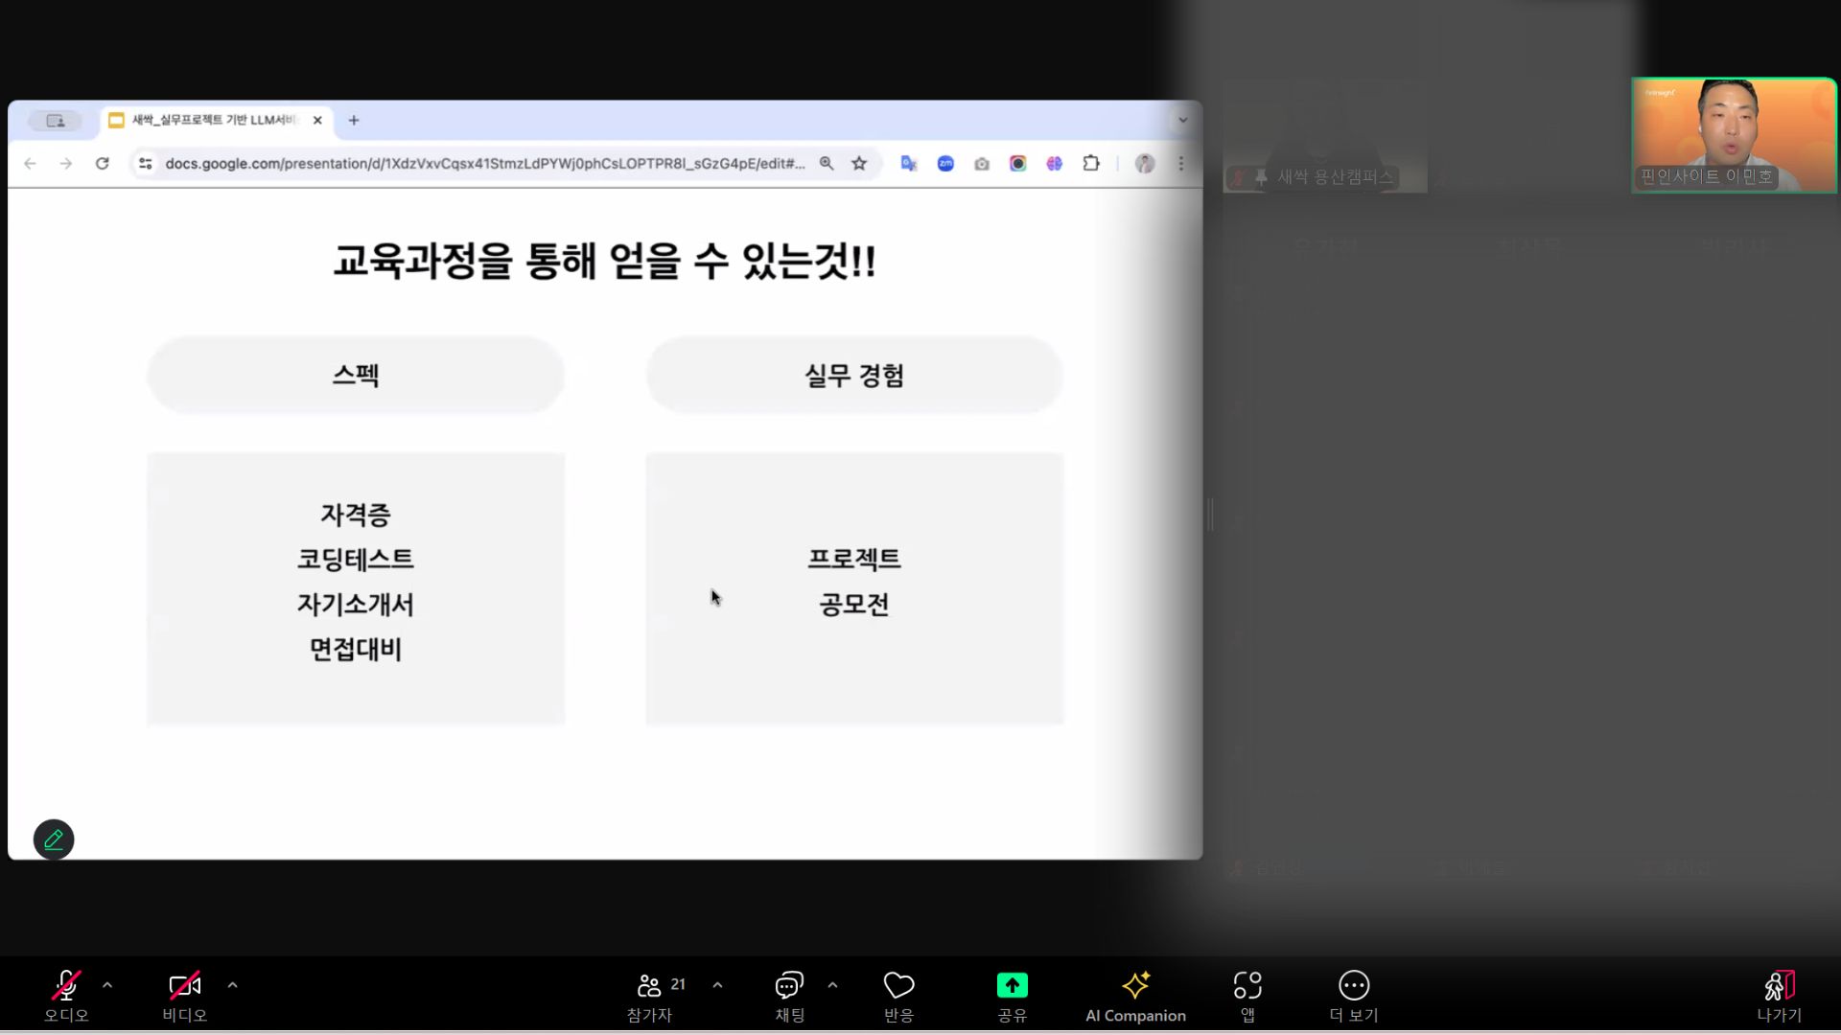Click the slide title 교육과정을 통해 얻을 수 있는것!!
1841x1035 pixels.
coord(604,261)
